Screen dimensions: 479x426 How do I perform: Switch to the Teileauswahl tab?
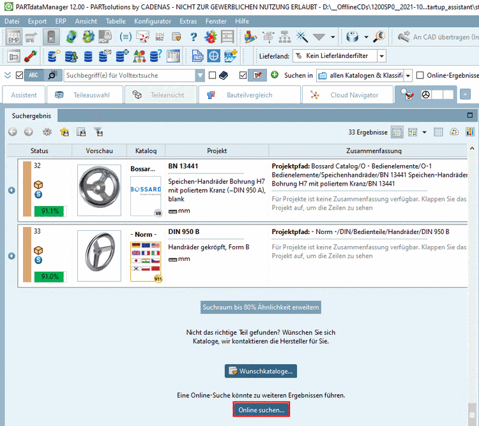(x=85, y=95)
